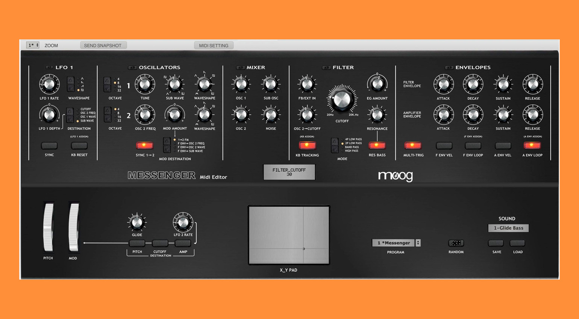
Task: Open MIDI Setting
Action: click(x=214, y=45)
